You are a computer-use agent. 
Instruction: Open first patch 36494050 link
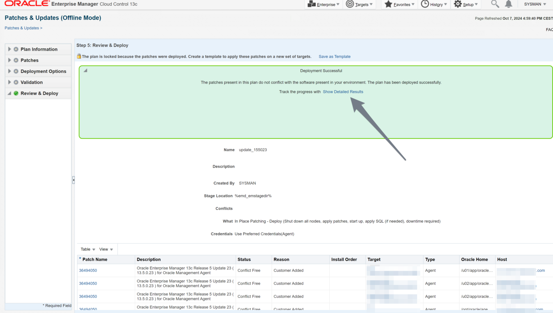point(88,271)
